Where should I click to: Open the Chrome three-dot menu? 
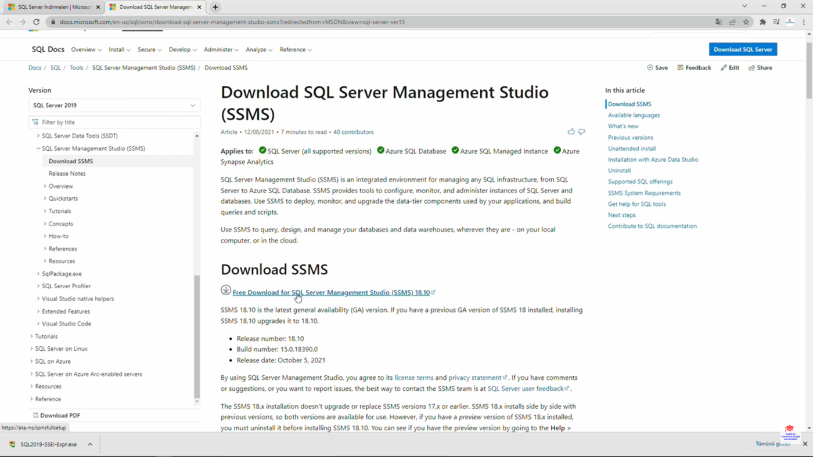point(804,22)
